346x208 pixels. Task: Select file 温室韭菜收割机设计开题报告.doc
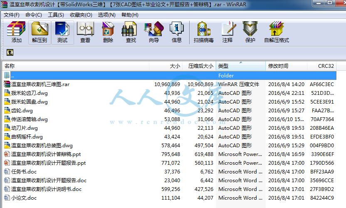coord(49,181)
